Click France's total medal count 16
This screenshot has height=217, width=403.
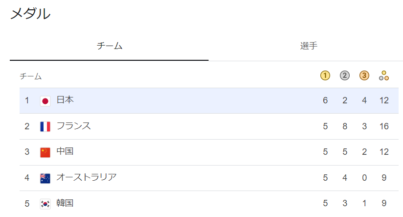pos(383,126)
